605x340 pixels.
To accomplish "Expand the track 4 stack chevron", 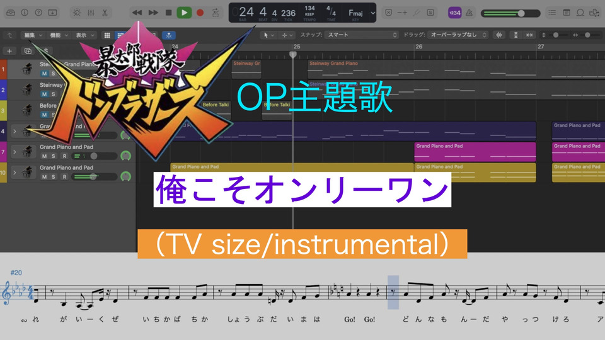I will tap(14, 132).
